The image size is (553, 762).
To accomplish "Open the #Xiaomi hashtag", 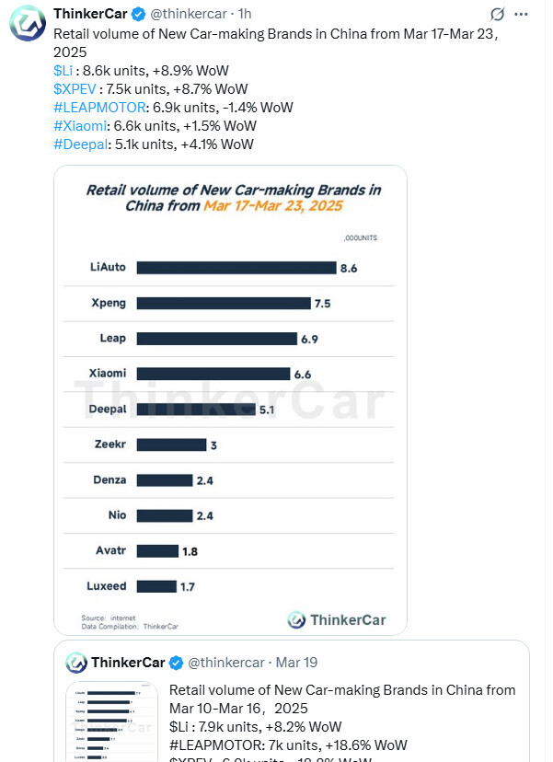I will [x=81, y=125].
